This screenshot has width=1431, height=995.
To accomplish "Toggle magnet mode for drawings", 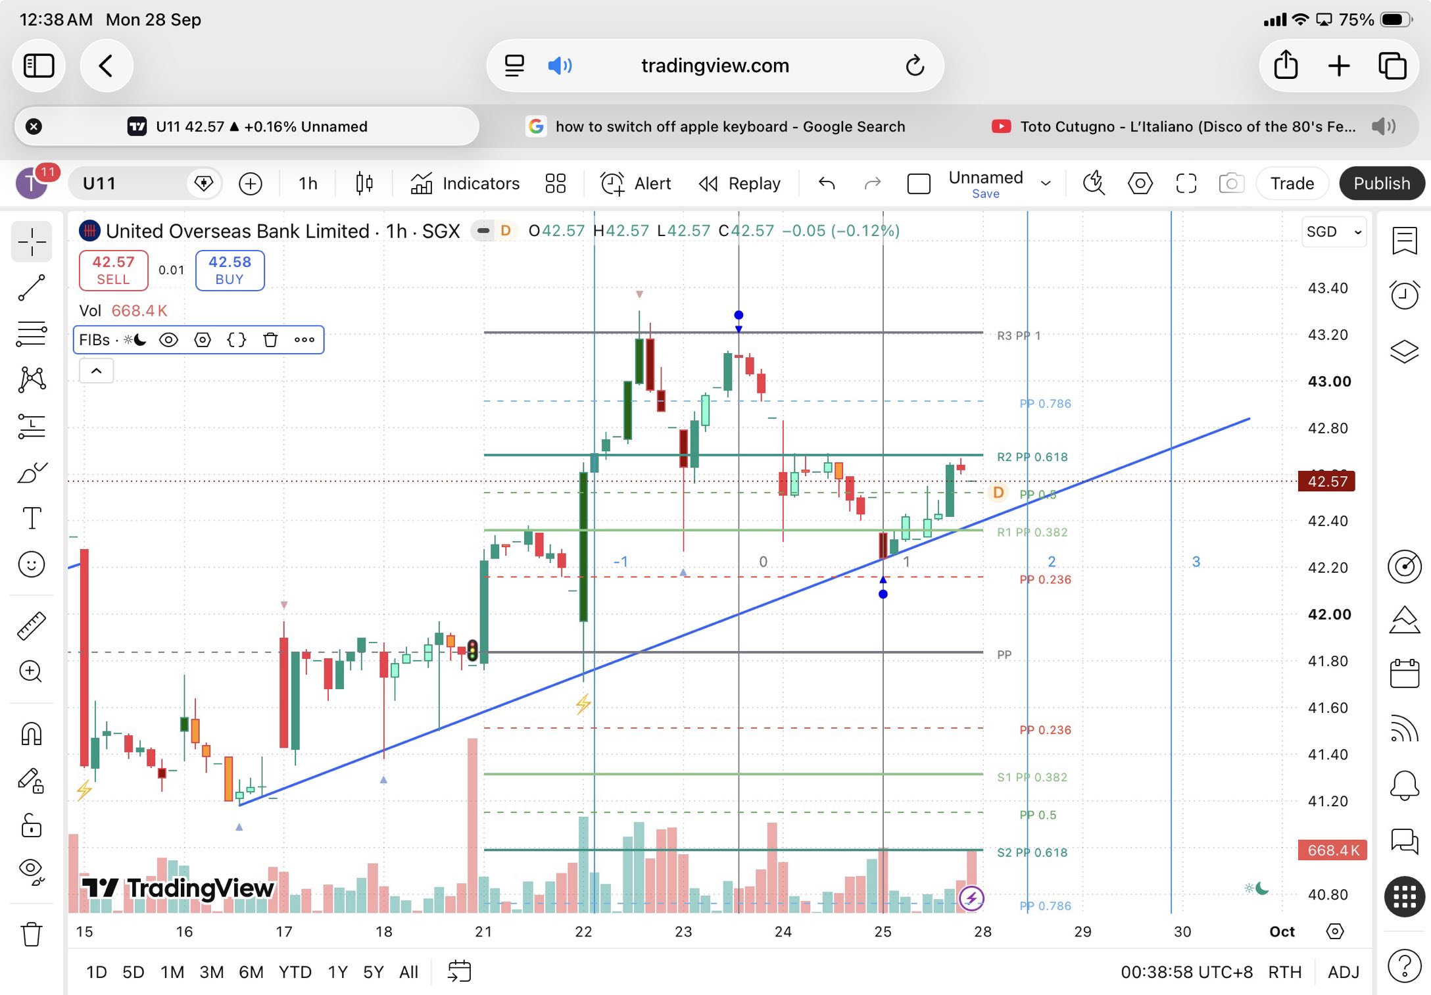I will click(x=32, y=733).
